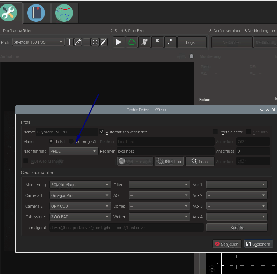The height and width of the screenshot is (274, 277).
Task: Open the Camera 1 OmegonPro dropdown
Action: pos(80,195)
